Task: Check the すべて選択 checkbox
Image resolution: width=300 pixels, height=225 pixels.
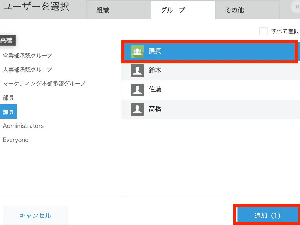Action: point(263,31)
